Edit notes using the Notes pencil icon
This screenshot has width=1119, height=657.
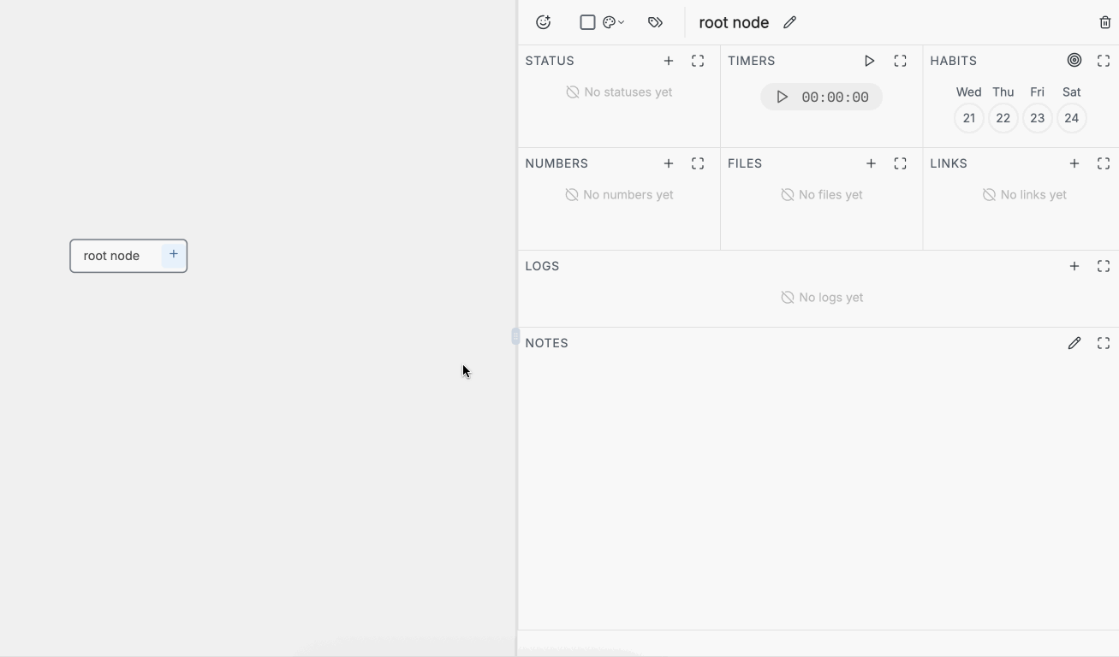pyautogui.click(x=1074, y=343)
